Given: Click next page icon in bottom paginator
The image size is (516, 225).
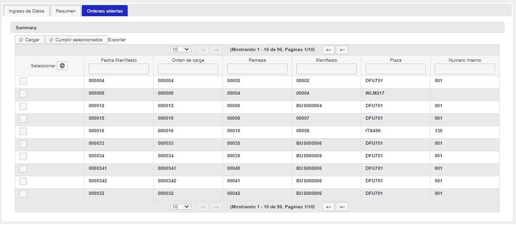Looking at the screenshot, I should coord(329,207).
